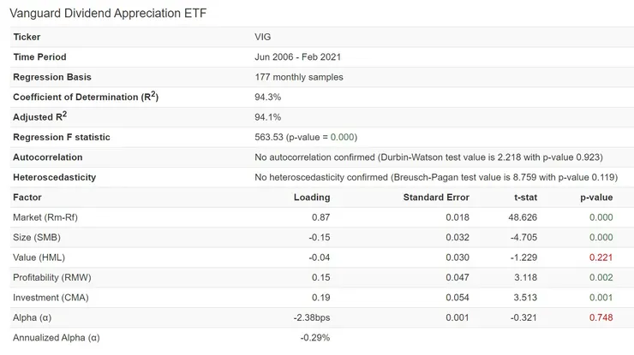Click the p-value column header

point(595,197)
